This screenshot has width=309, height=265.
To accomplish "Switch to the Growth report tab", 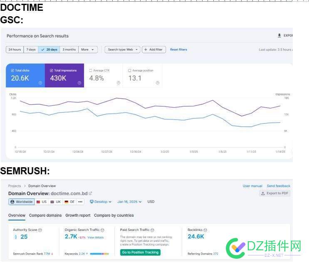I will click(78, 215).
